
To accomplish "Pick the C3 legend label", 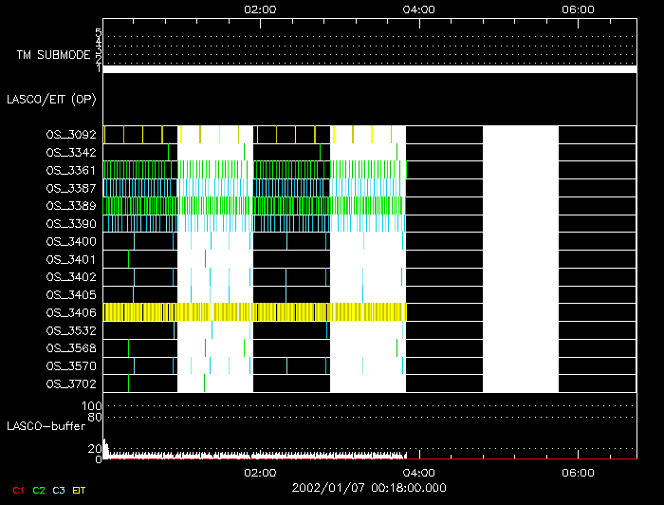I will pos(59,488).
